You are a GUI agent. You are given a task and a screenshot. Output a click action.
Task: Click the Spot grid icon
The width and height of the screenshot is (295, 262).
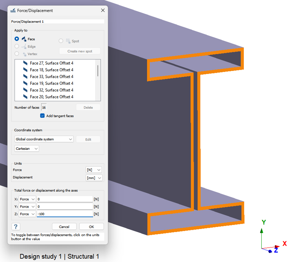coord(68,41)
